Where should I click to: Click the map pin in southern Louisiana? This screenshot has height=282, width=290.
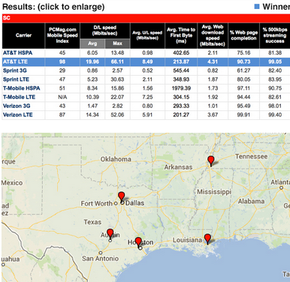(x=207, y=238)
